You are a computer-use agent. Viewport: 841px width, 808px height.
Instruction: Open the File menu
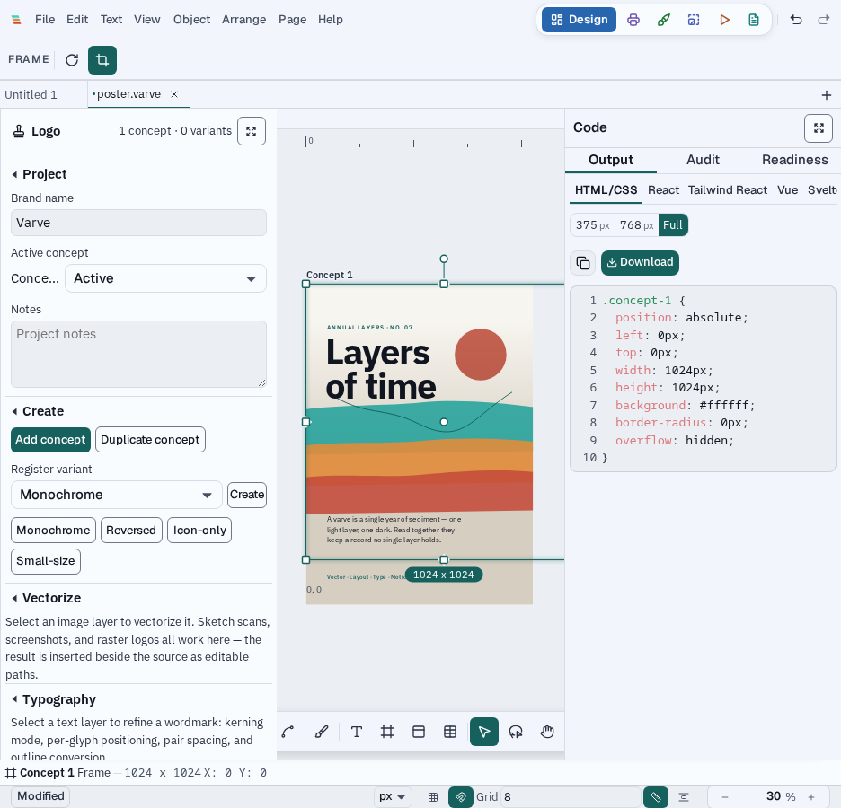click(45, 20)
